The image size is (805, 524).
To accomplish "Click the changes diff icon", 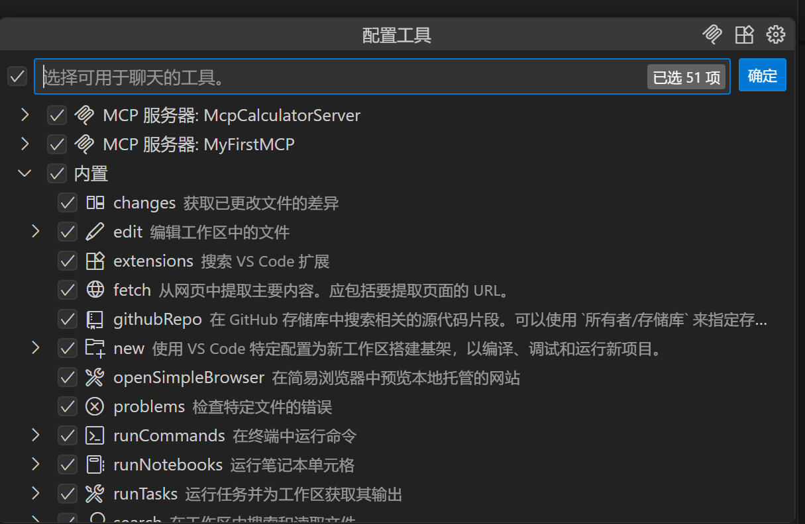I will (x=95, y=202).
